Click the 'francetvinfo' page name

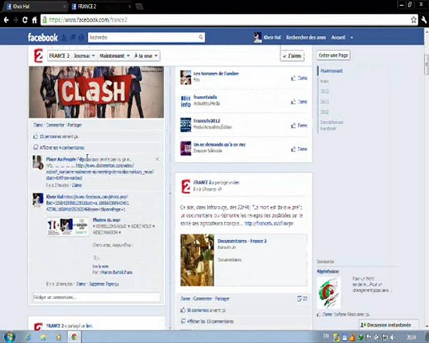[205, 97]
